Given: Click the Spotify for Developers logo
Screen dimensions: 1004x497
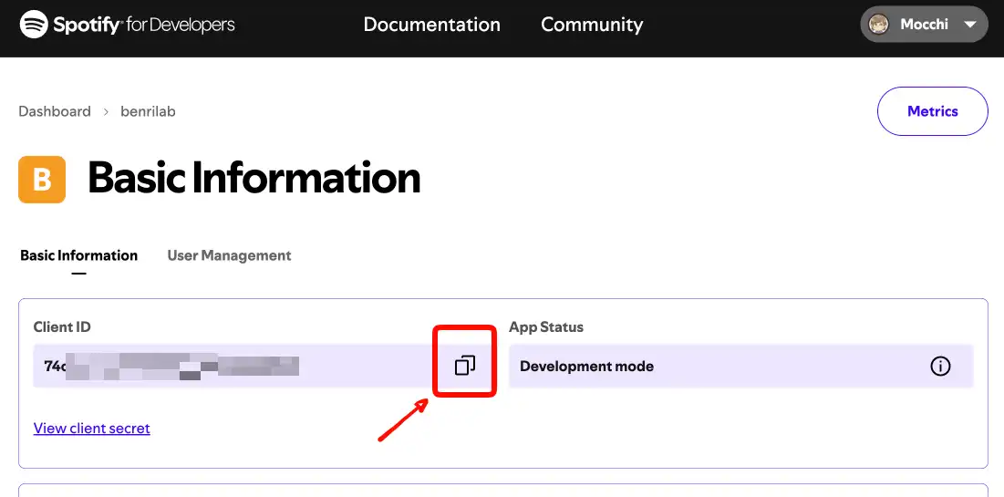Looking at the screenshot, I should pyautogui.click(x=127, y=25).
